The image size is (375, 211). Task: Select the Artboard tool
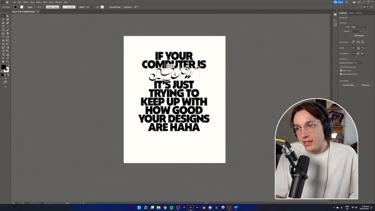pos(3,58)
